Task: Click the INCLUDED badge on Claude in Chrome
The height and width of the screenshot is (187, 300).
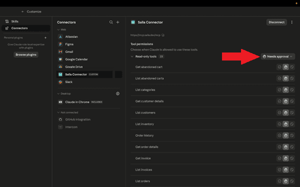Action: pyautogui.click(x=96, y=102)
